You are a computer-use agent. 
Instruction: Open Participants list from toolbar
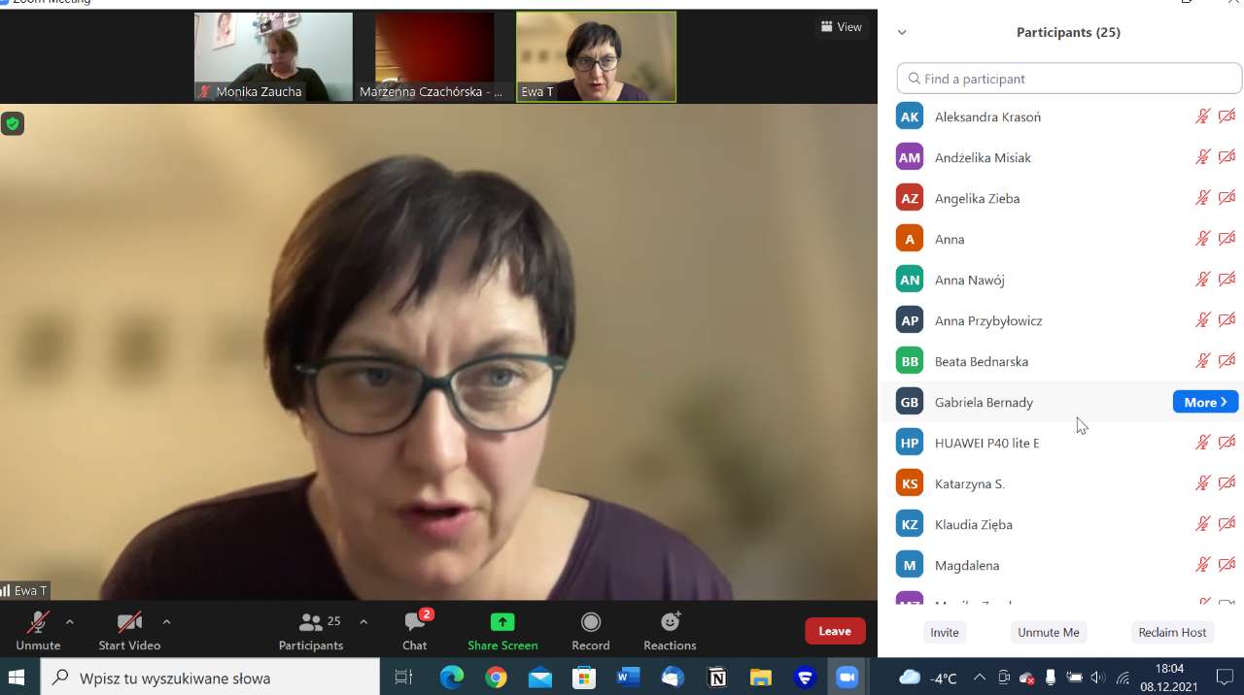pyautogui.click(x=311, y=630)
